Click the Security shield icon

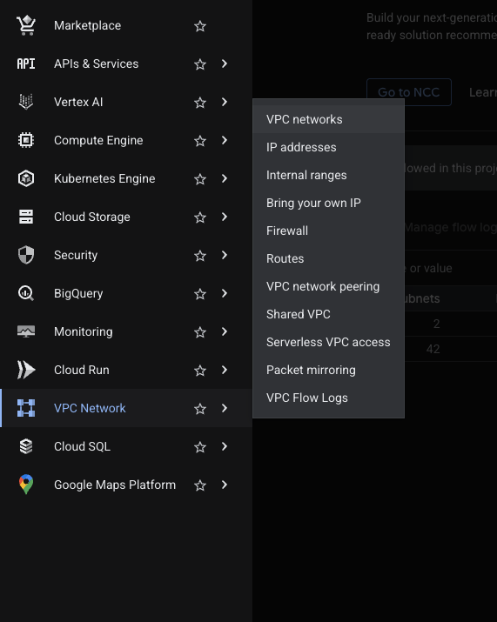pyautogui.click(x=26, y=255)
